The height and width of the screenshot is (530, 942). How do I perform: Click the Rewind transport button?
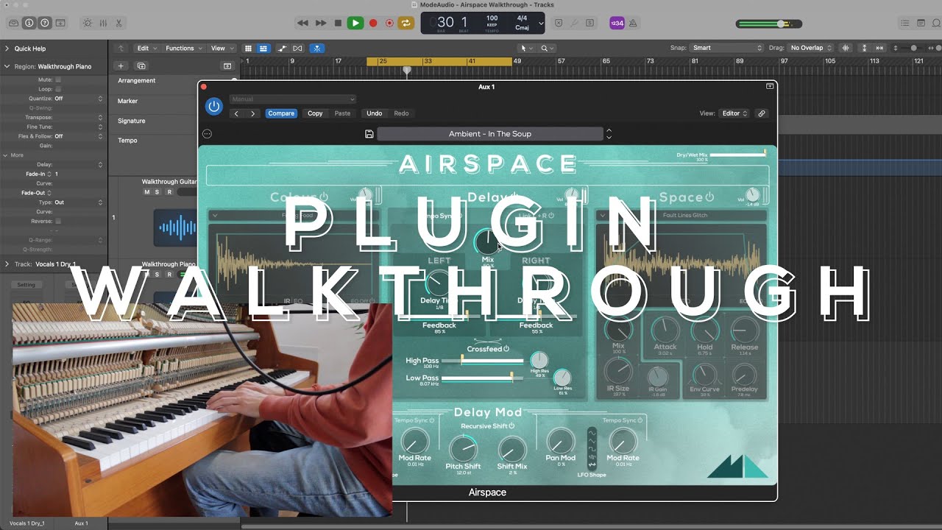(x=302, y=23)
